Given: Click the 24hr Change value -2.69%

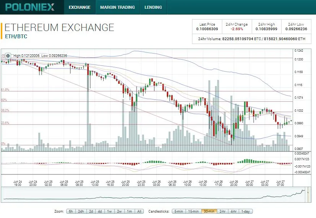Looking at the screenshot, I should 237,29.
